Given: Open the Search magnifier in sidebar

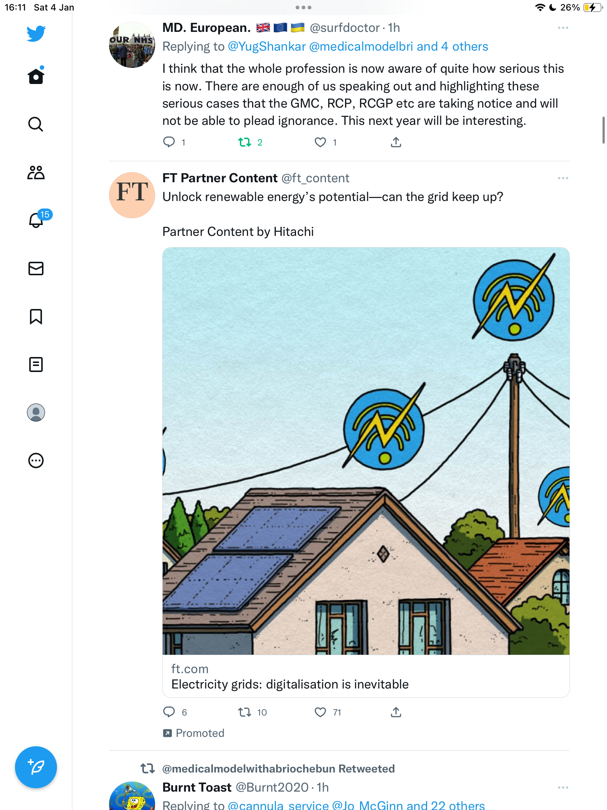Looking at the screenshot, I should click(x=36, y=124).
